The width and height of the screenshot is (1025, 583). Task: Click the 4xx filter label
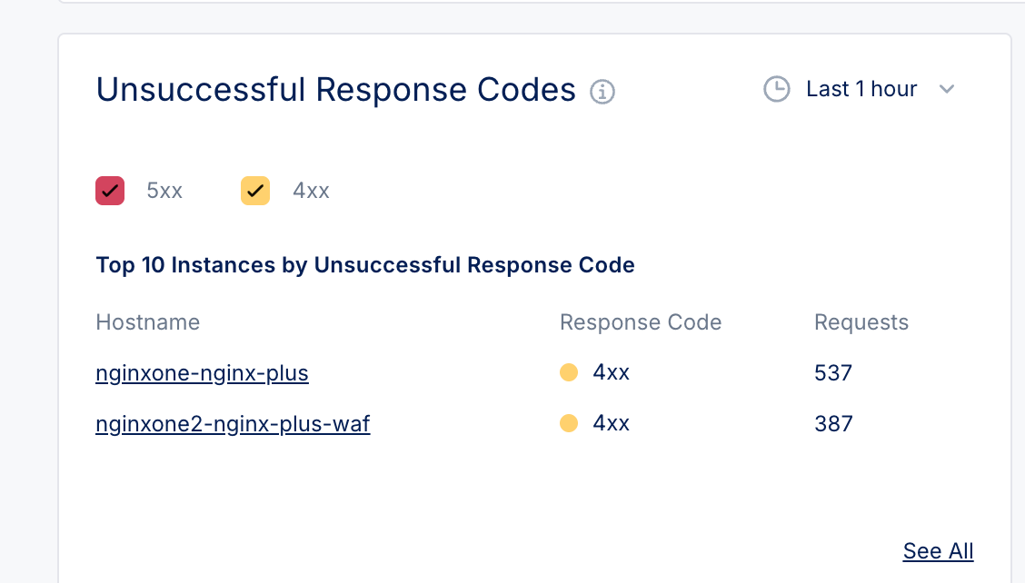point(311,191)
